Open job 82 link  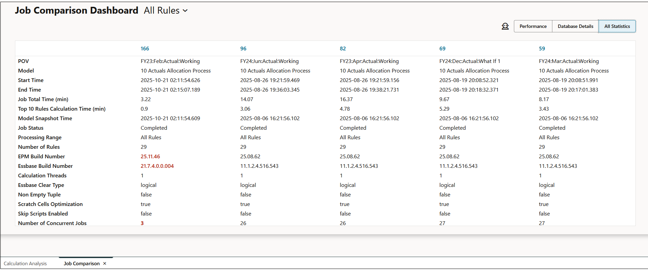tap(343, 49)
